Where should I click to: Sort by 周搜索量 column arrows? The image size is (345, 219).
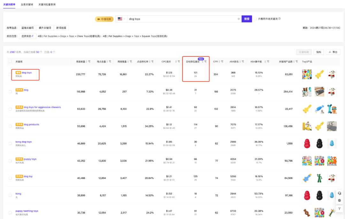87,62
